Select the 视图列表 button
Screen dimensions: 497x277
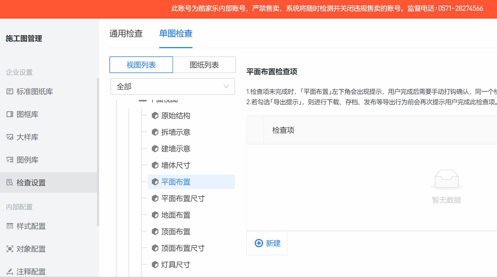point(141,65)
